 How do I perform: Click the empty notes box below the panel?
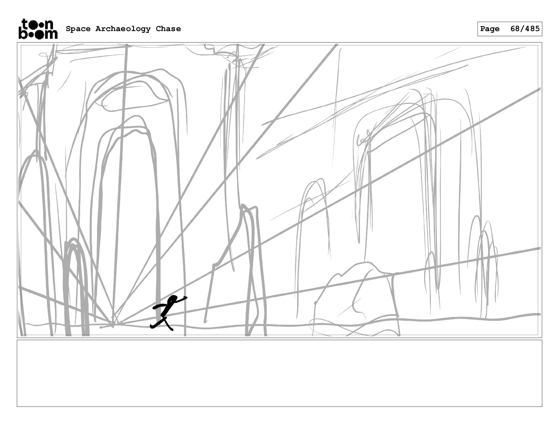click(x=279, y=373)
